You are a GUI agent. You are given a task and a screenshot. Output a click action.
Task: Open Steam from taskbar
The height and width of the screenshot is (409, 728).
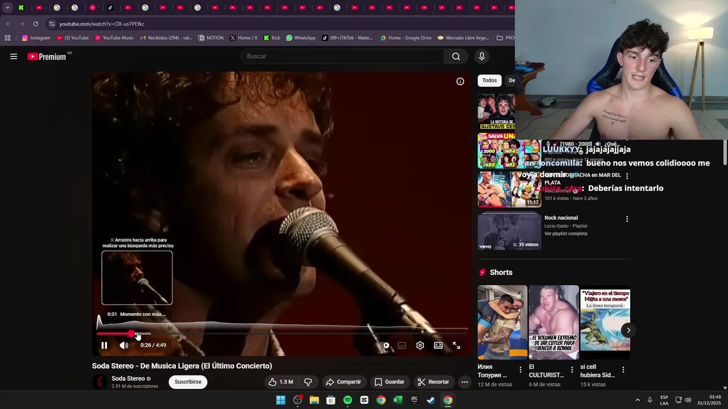[431, 400]
